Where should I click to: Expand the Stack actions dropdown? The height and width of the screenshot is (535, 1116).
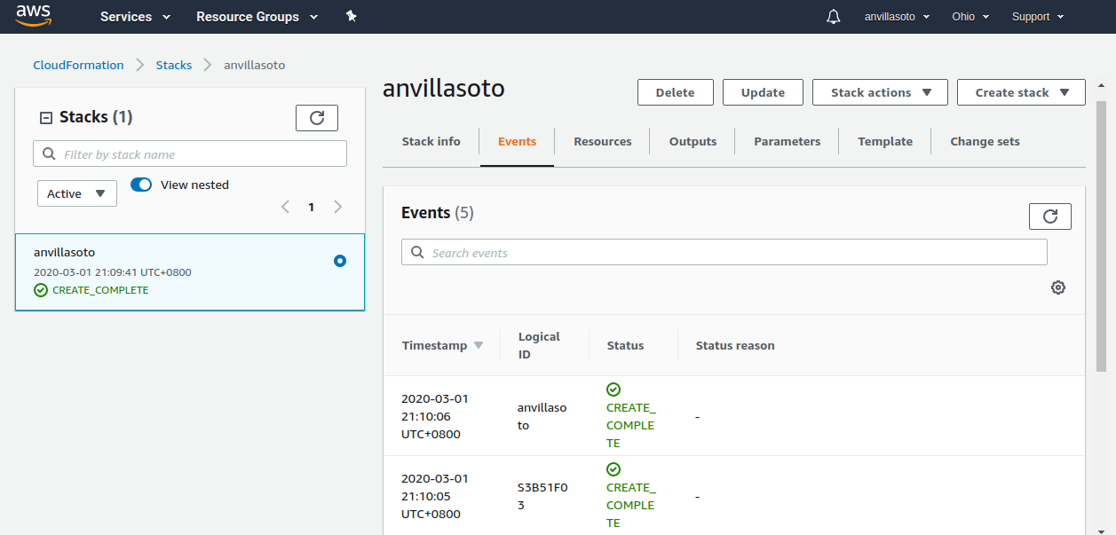pyautogui.click(x=880, y=92)
